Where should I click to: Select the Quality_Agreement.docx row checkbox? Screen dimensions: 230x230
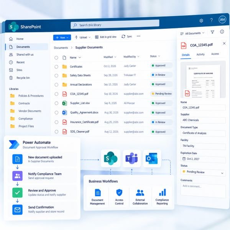click(x=56, y=113)
